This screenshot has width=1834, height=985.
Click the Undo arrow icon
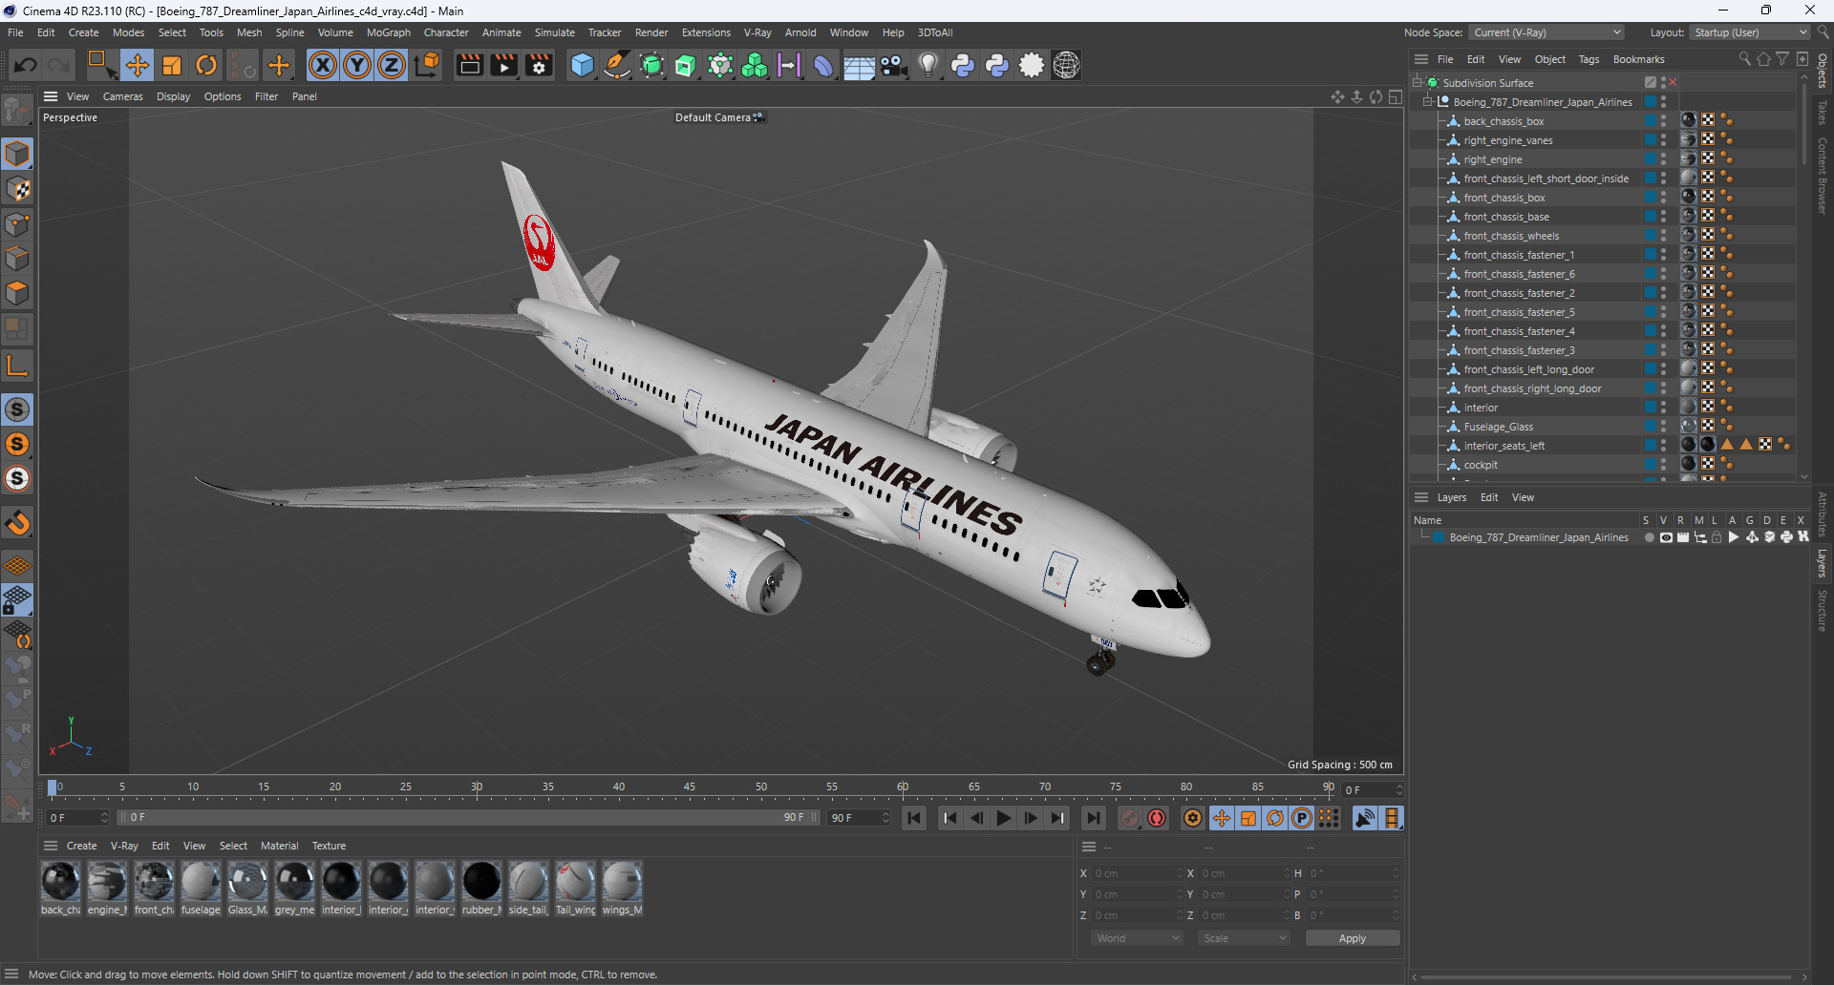click(x=26, y=65)
